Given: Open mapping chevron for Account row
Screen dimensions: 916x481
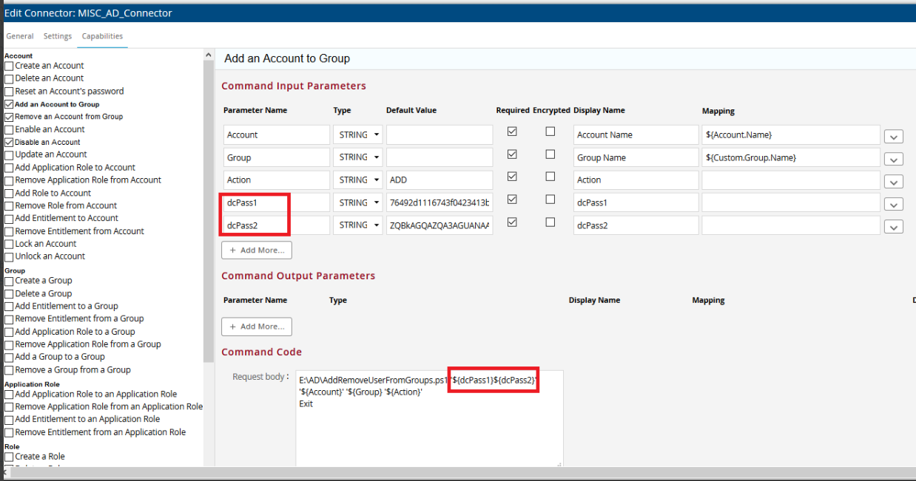Looking at the screenshot, I should [x=893, y=137].
